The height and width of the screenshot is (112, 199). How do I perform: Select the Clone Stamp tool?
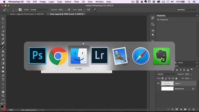point(3,51)
